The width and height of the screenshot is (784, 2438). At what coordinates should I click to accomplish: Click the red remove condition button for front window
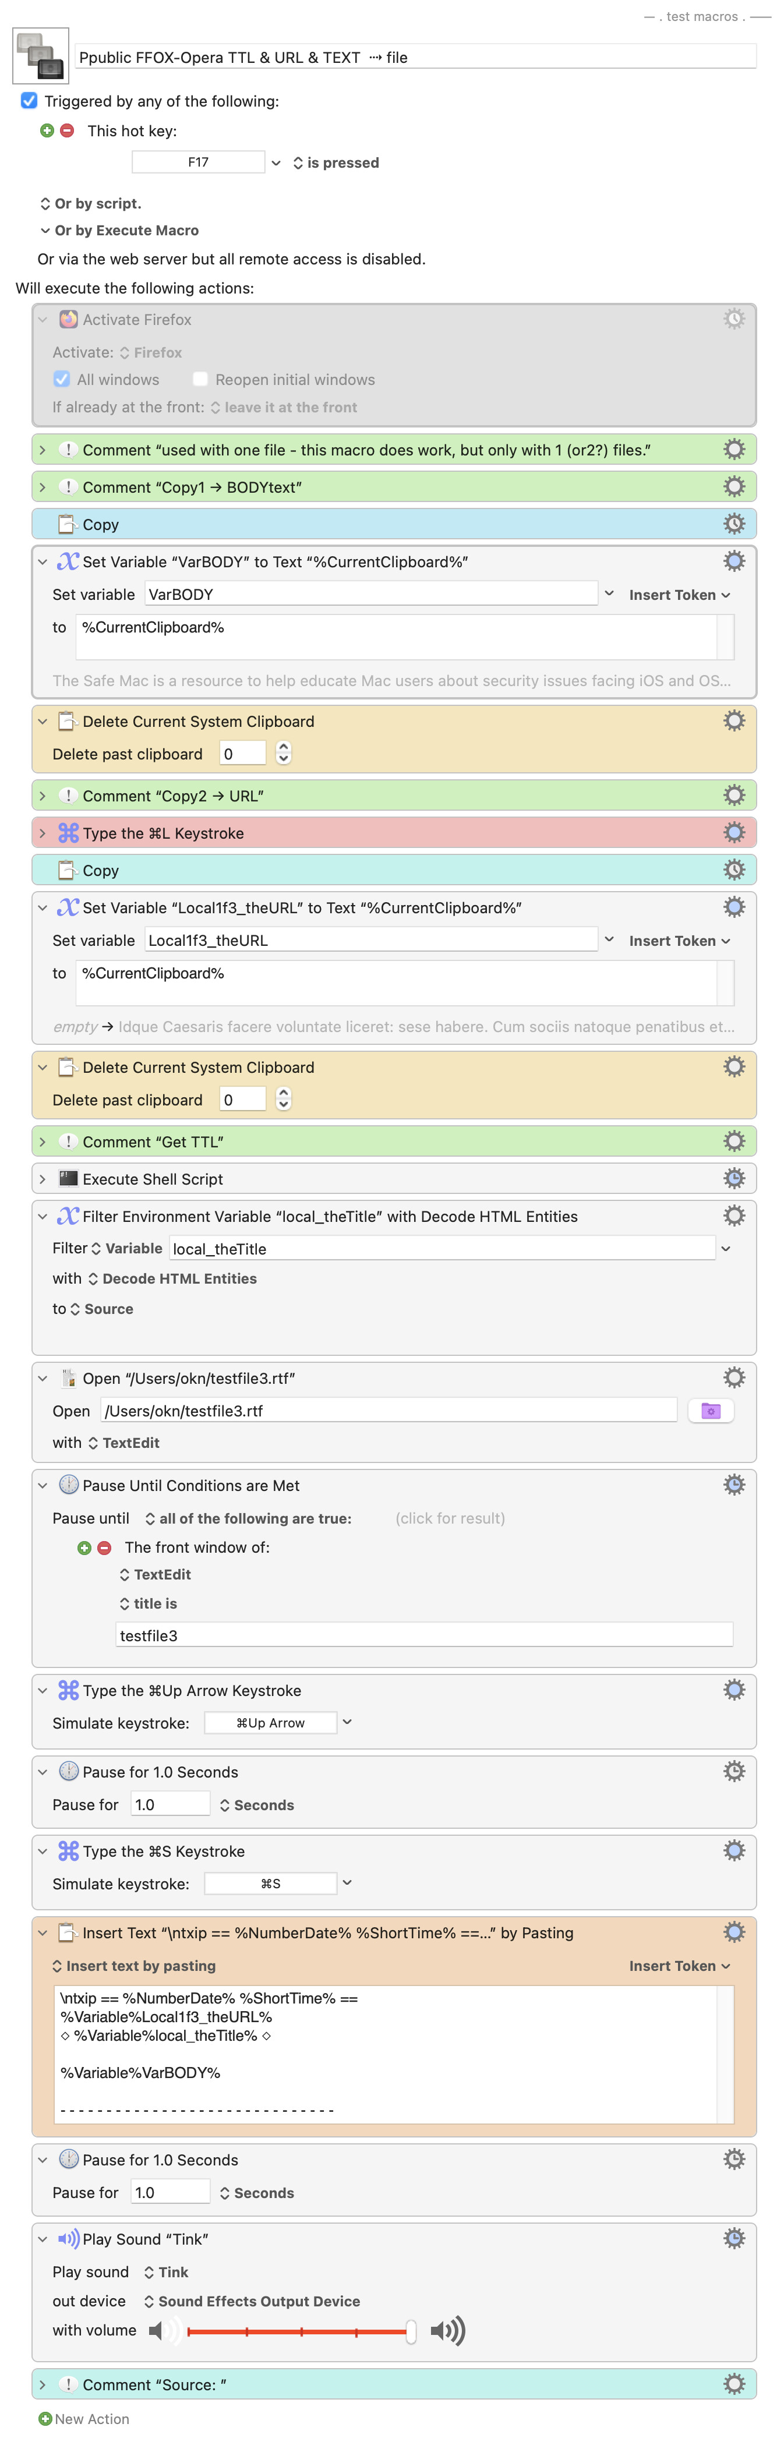pos(104,1547)
